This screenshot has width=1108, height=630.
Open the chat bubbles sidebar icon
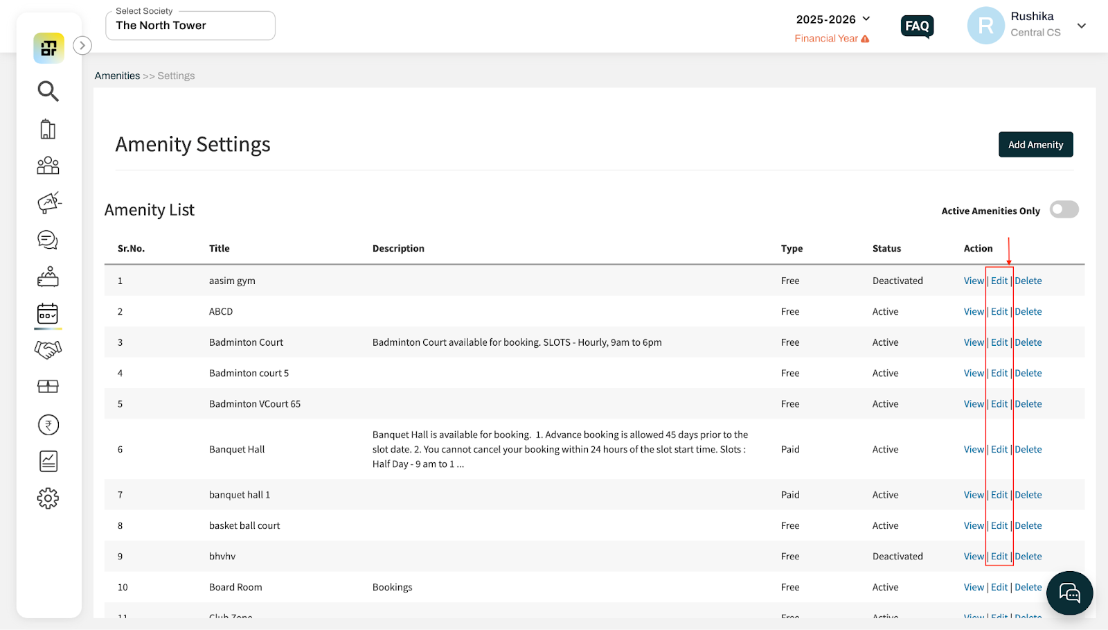48,240
